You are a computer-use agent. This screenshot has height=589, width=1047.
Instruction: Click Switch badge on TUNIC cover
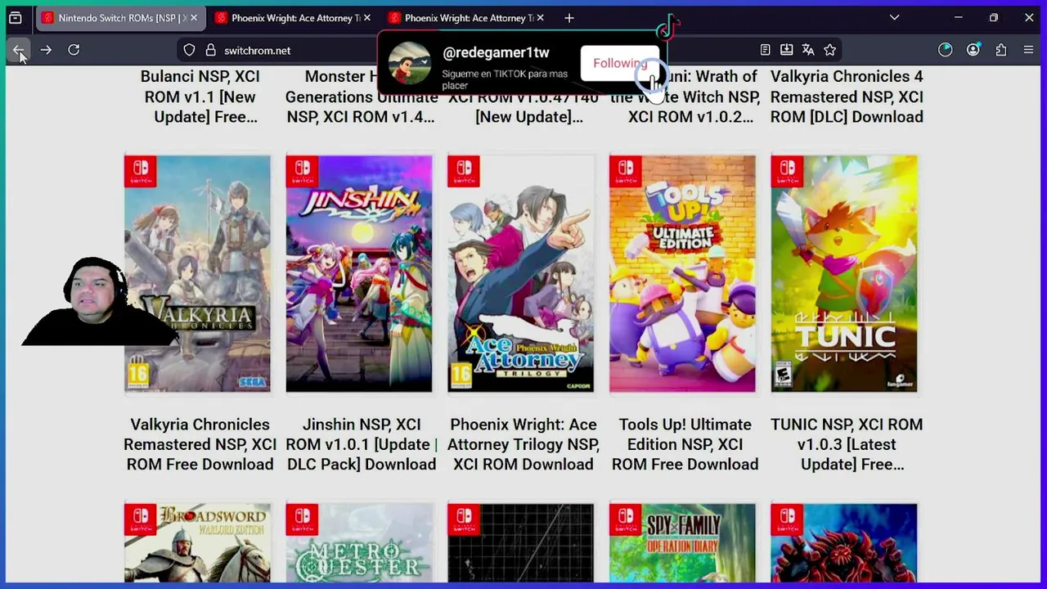(x=787, y=172)
